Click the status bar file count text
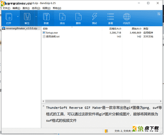The image size is (164, 135). pos(124,131)
